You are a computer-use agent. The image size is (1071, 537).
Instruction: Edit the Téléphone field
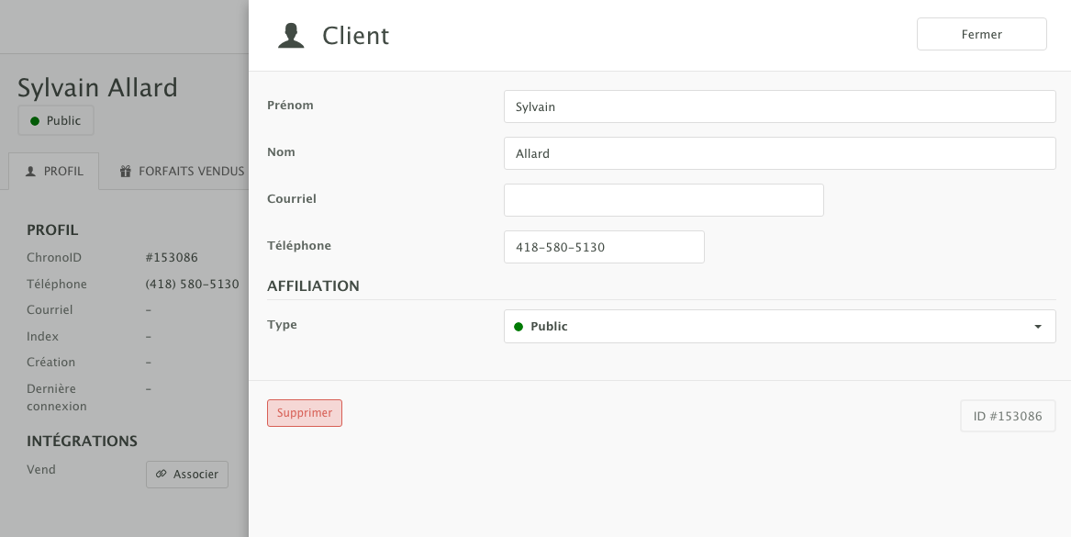coord(603,247)
